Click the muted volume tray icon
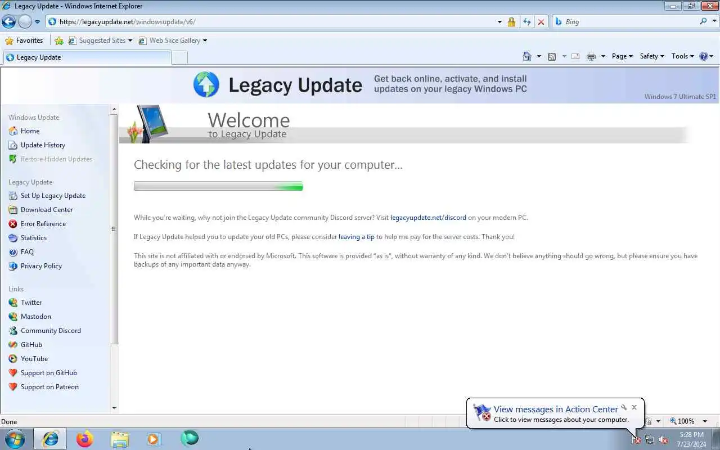Screen dimensions: 720x450 click(x=663, y=440)
